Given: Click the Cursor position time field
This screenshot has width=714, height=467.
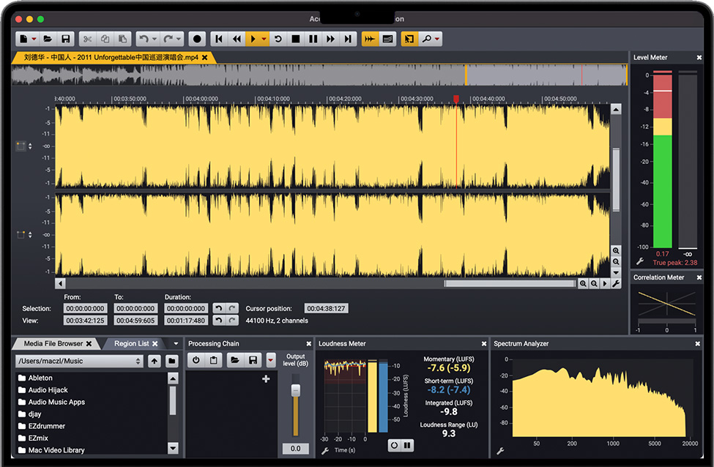Looking at the screenshot, I should pyautogui.click(x=326, y=309).
